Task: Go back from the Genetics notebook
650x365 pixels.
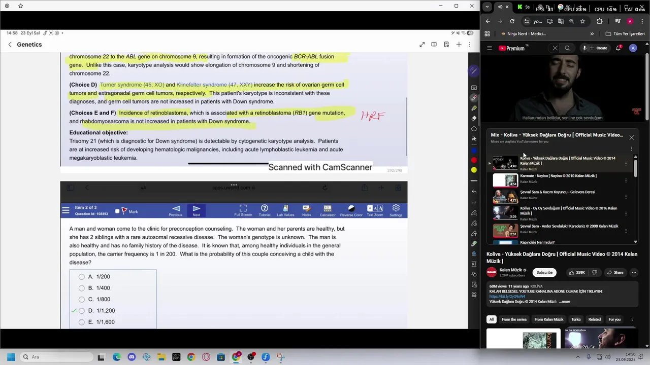Action: (x=10, y=45)
